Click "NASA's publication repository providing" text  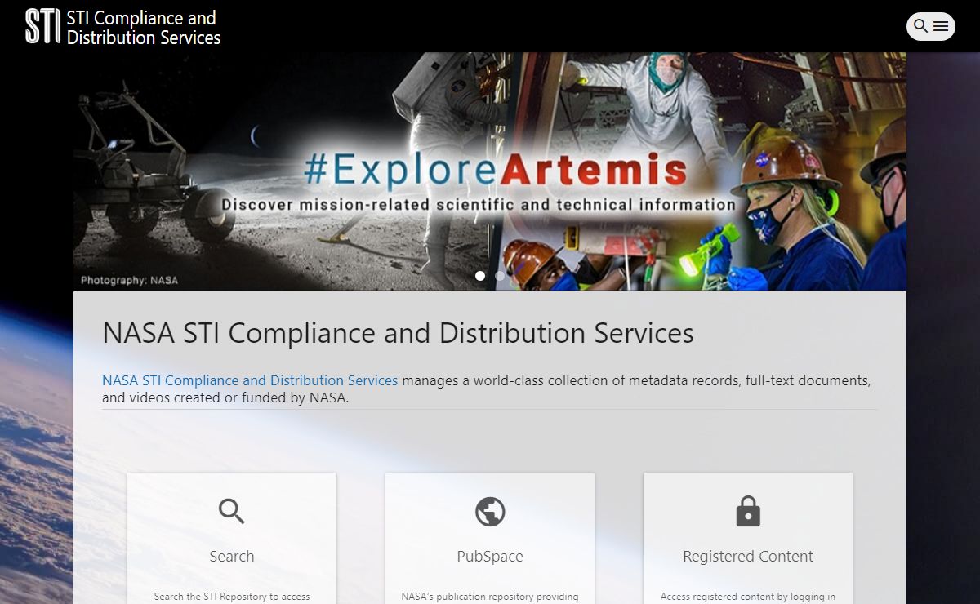[490, 597]
